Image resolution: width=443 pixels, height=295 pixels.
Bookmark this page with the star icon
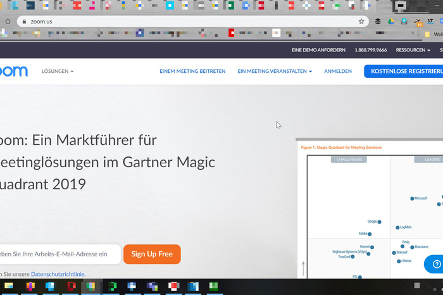(x=361, y=22)
